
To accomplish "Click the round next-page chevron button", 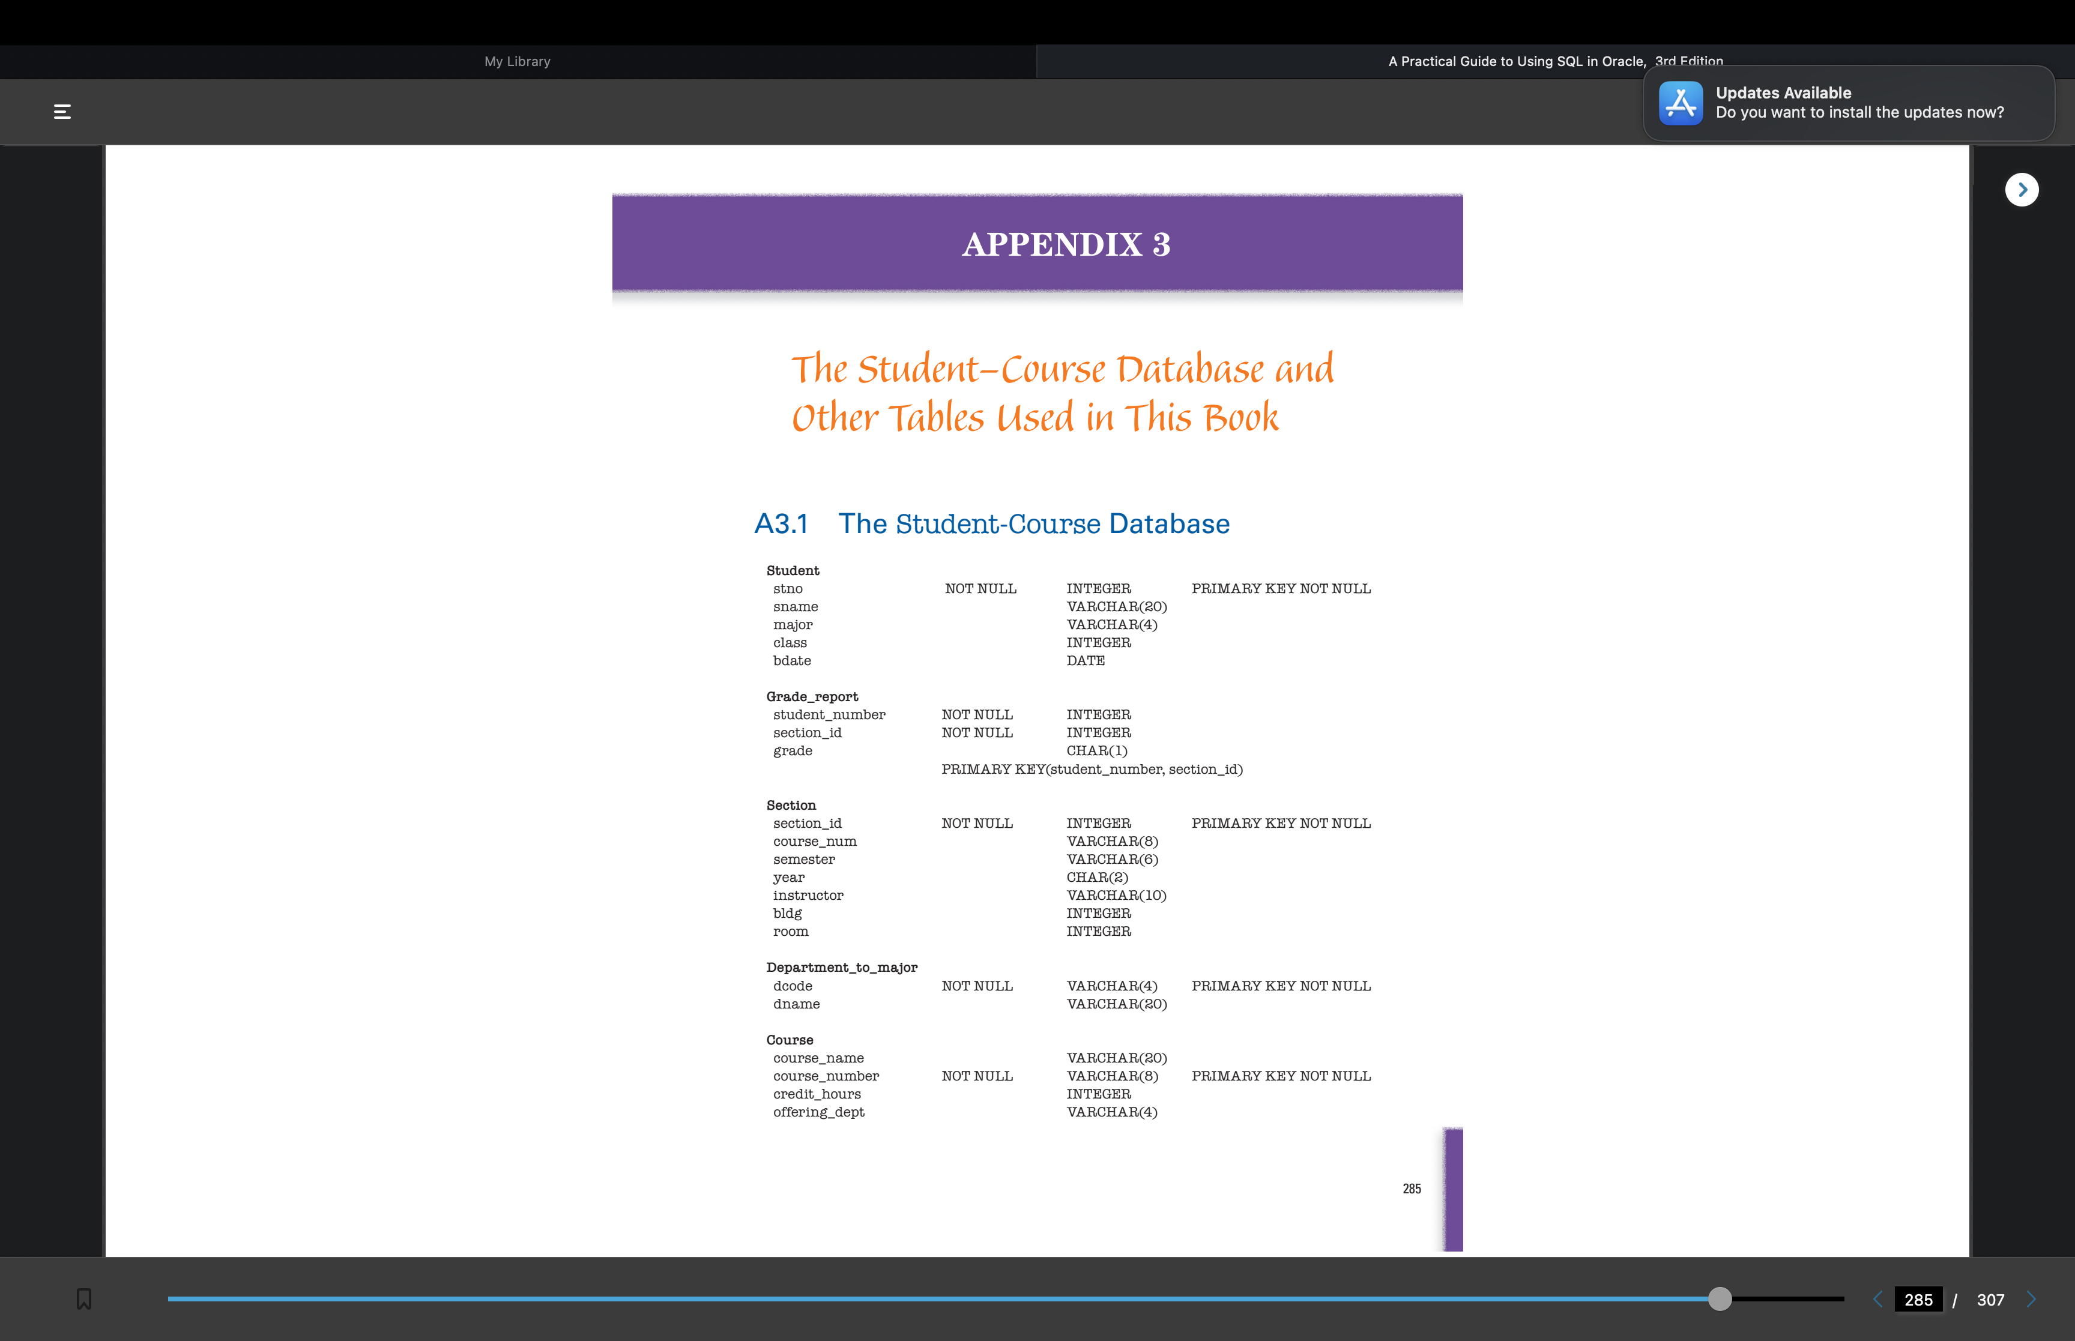I will tap(2021, 190).
